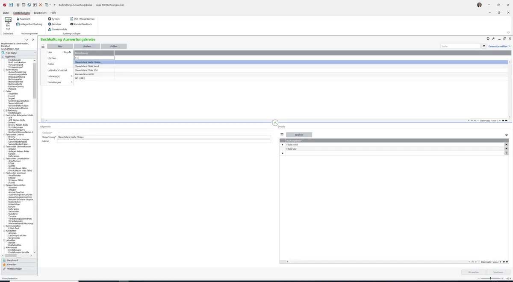Open PDF-Wasserzeichen in the ribbon

[x=83, y=19]
